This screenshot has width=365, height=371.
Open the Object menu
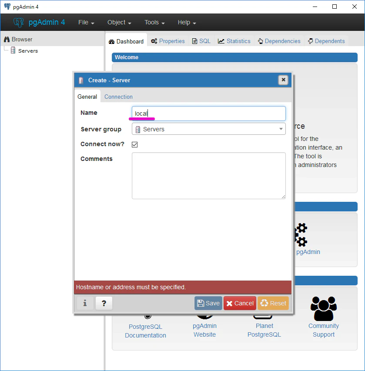tap(119, 22)
